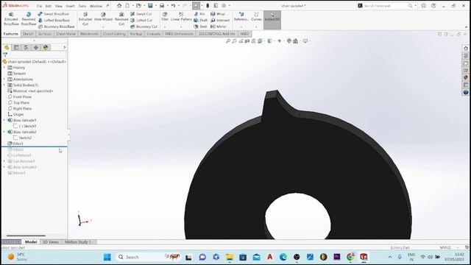Show more manager tabs arrow

pos(64,47)
